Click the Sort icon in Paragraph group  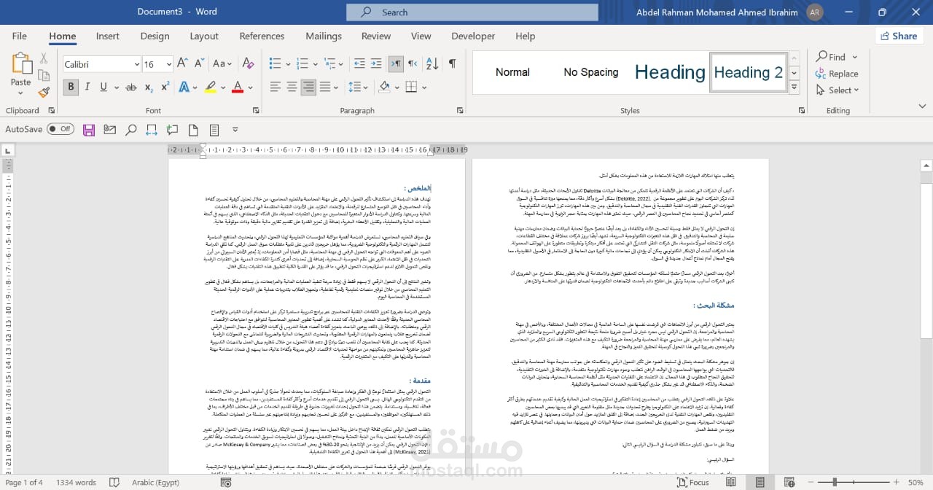432,63
